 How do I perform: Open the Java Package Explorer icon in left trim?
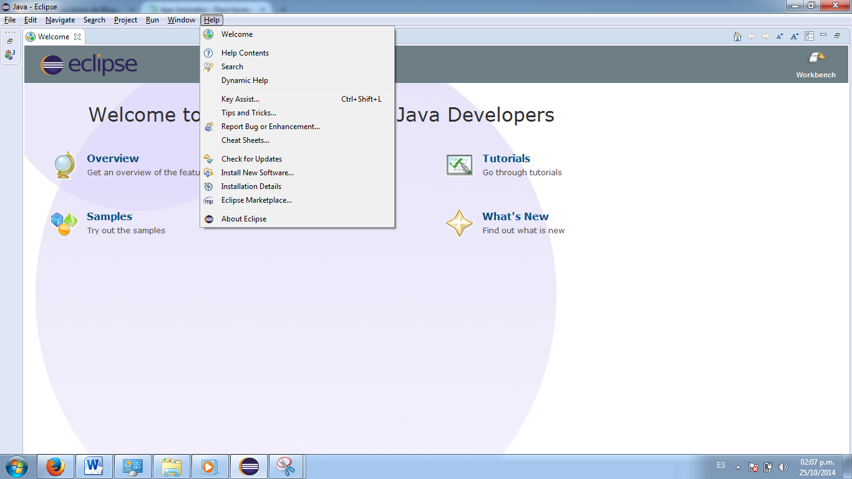click(10, 55)
